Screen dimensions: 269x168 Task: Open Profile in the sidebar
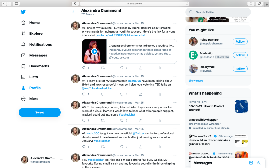pyautogui.click(x=31, y=88)
